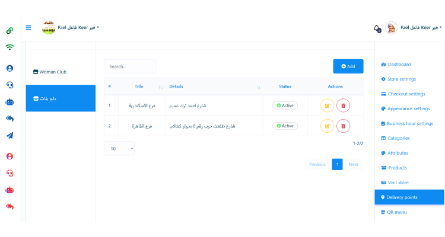The image size is (445, 237).
Task: Click the green Wi-Fi signal icon
Action: coord(9,47)
